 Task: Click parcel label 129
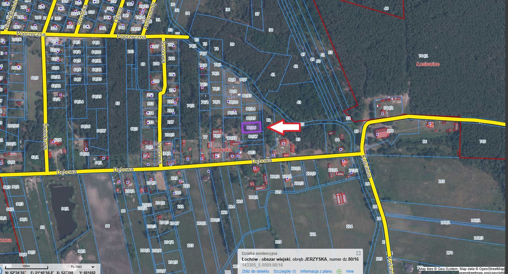point(278,192)
